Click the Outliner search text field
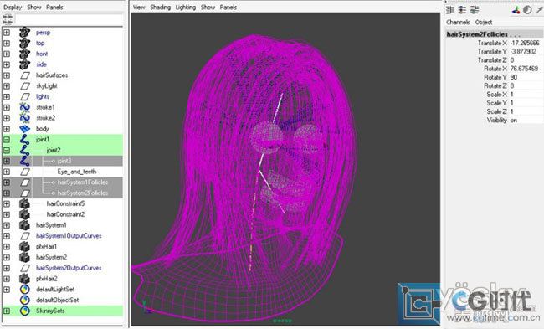544x329 pixels. [x=69, y=19]
